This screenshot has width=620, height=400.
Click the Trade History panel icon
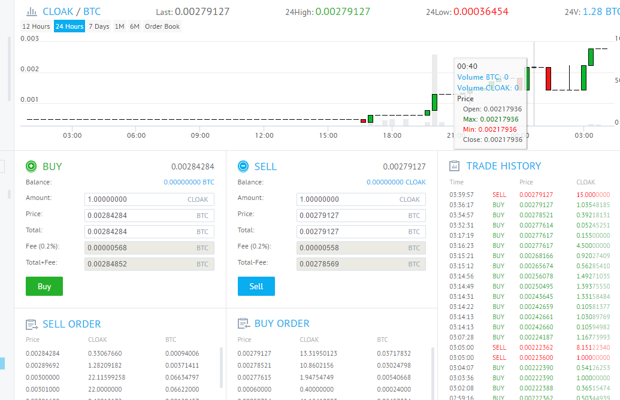(x=454, y=166)
